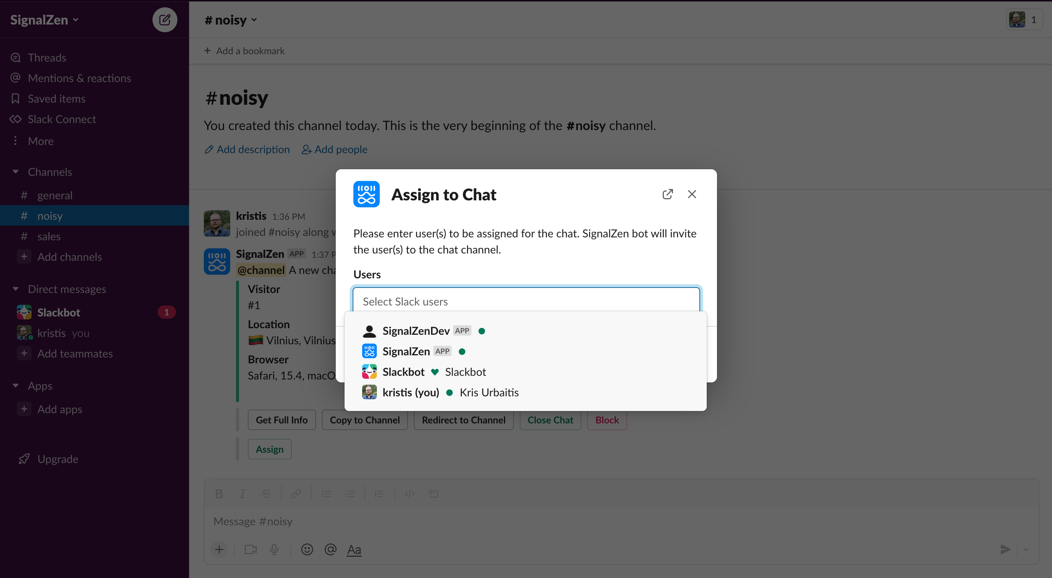Insert a bulleted list

coord(350,493)
